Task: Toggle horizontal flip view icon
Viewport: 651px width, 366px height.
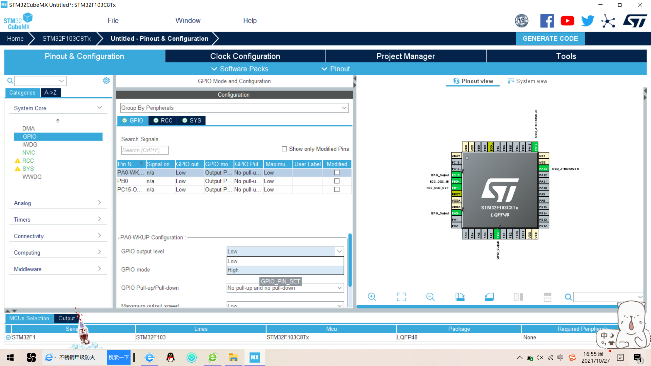Action: pyautogui.click(x=518, y=297)
